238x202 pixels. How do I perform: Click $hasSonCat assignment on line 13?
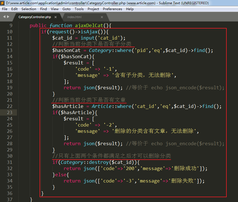pos(66,50)
